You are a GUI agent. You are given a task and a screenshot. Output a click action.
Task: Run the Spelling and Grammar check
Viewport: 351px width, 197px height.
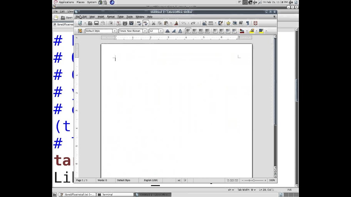[x=139, y=23]
